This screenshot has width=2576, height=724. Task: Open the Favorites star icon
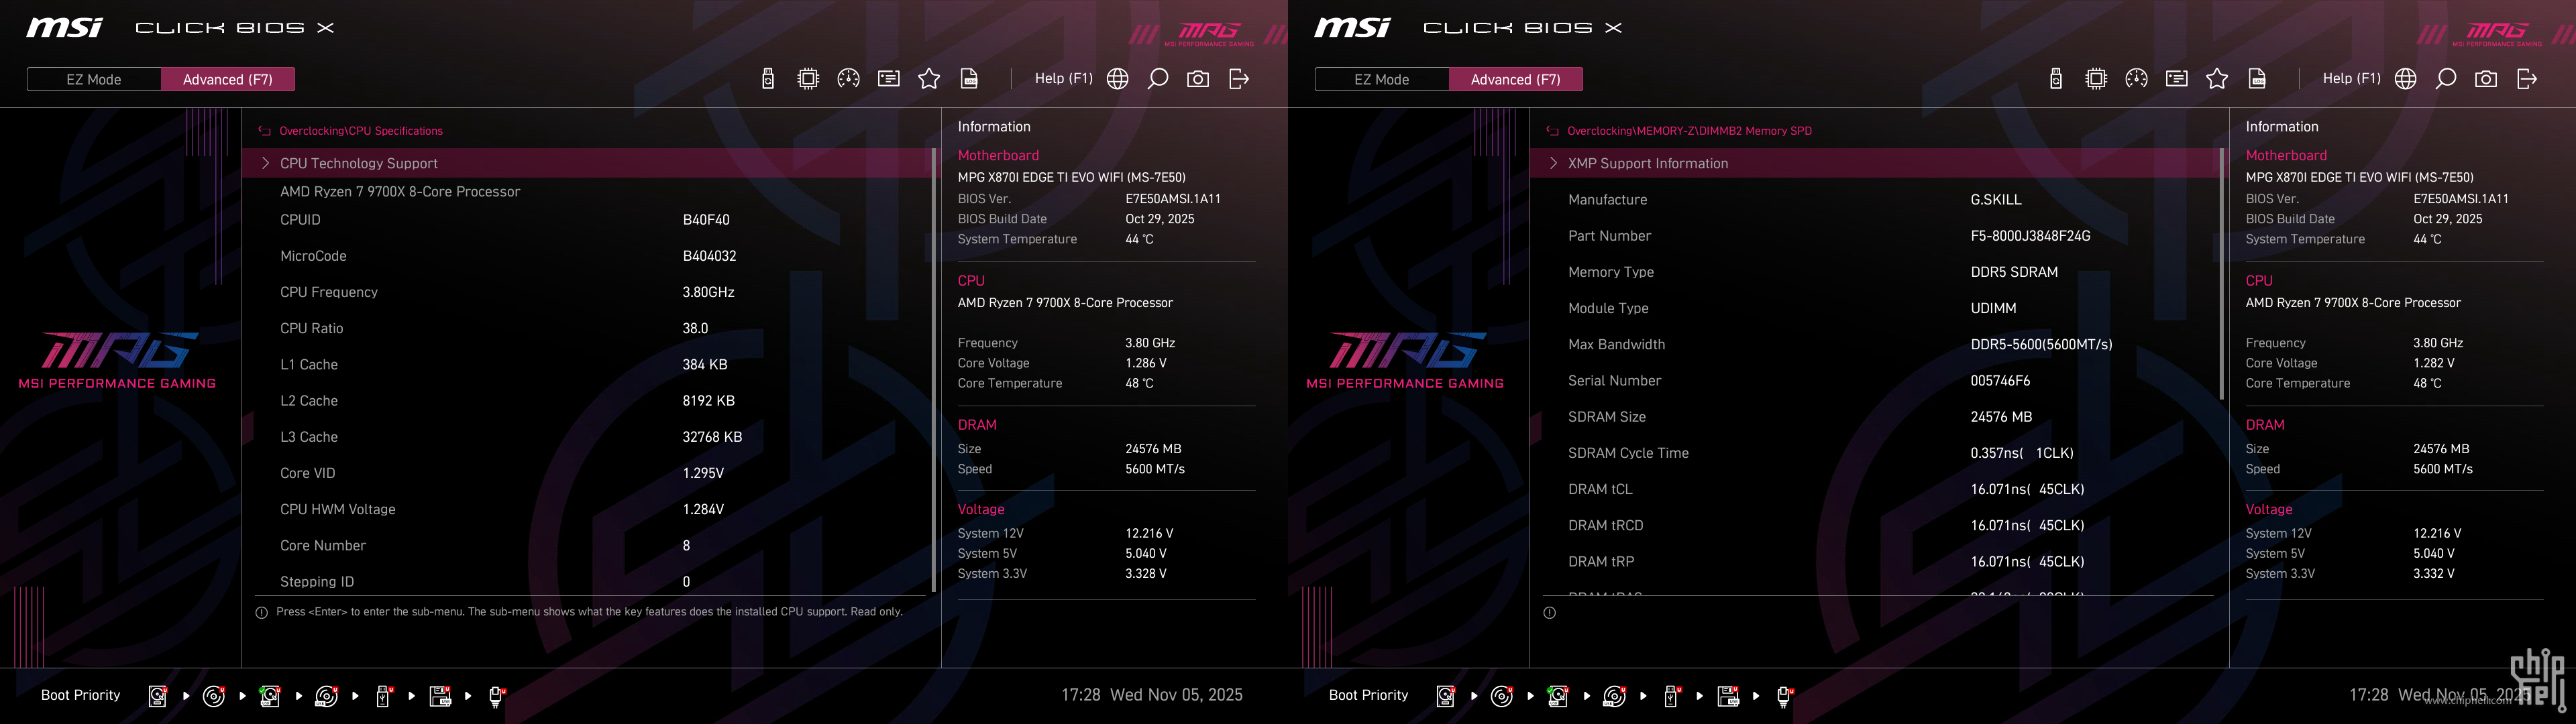[928, 78]
